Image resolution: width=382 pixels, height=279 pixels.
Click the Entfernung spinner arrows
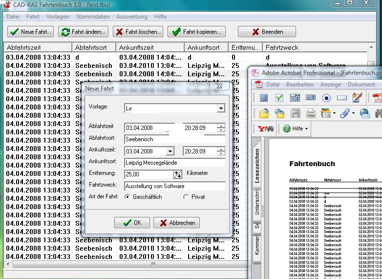pyautogui.click(x=177, y=174)
